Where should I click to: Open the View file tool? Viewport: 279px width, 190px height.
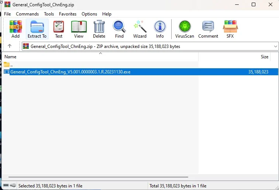click(79, 29)
